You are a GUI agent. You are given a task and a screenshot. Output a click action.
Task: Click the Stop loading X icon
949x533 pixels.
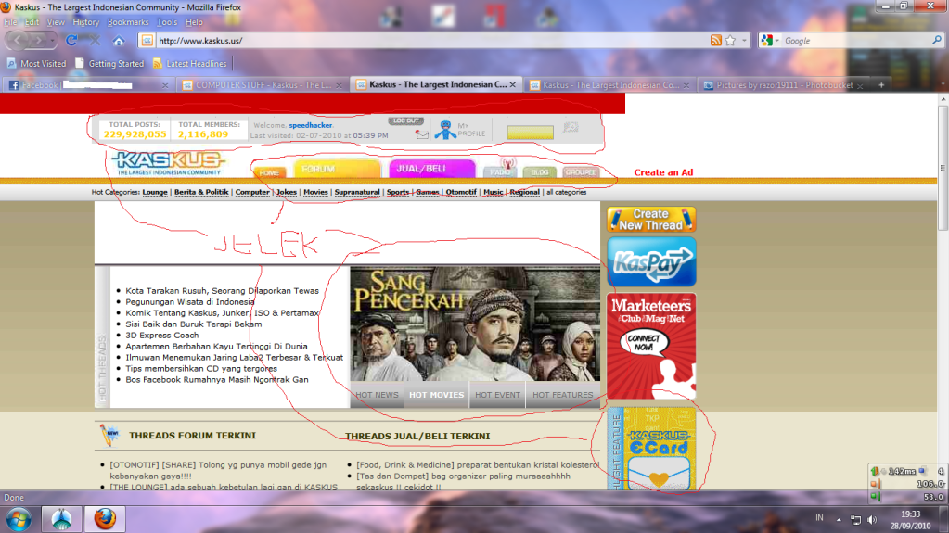tap(94, 41)
